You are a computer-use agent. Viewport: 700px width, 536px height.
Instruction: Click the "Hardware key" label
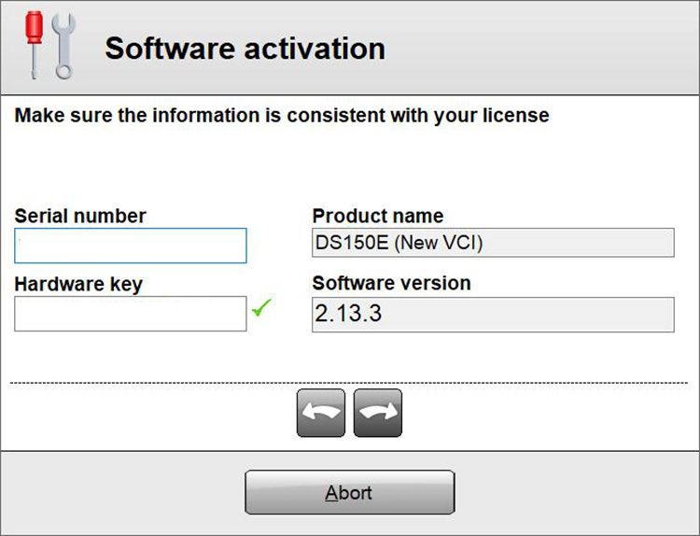tap(78, 284)
